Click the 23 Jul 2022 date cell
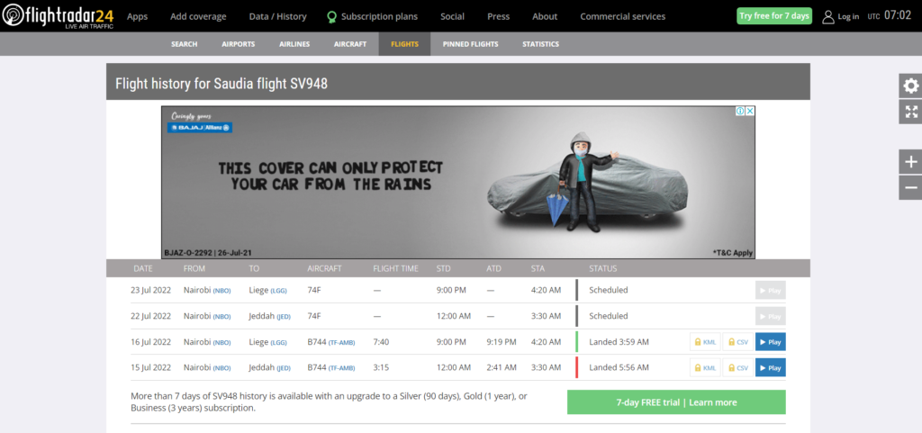Image resolution: width=922 pixels, height=433 pixels. (x=150, y=290)
